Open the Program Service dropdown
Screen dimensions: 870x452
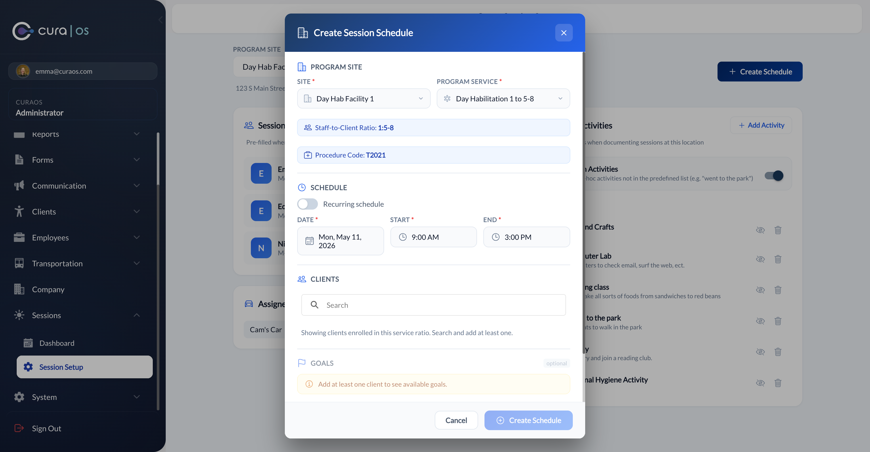pos(503,98)
